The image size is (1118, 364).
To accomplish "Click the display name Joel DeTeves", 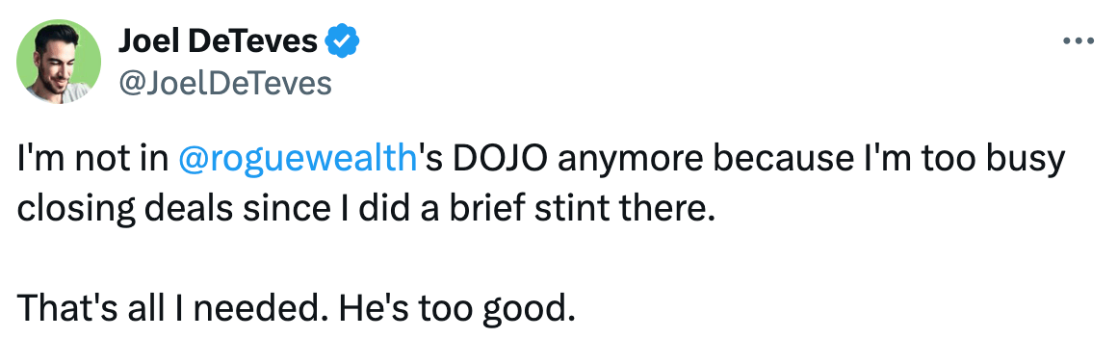I will click(218, 42).
